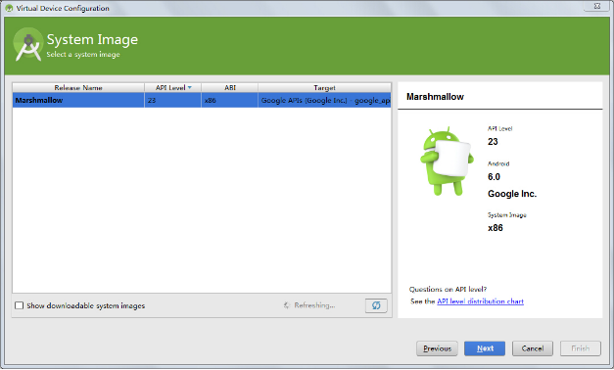
Task: Sort by the API Level column arrow
Action: click(190, 88)
